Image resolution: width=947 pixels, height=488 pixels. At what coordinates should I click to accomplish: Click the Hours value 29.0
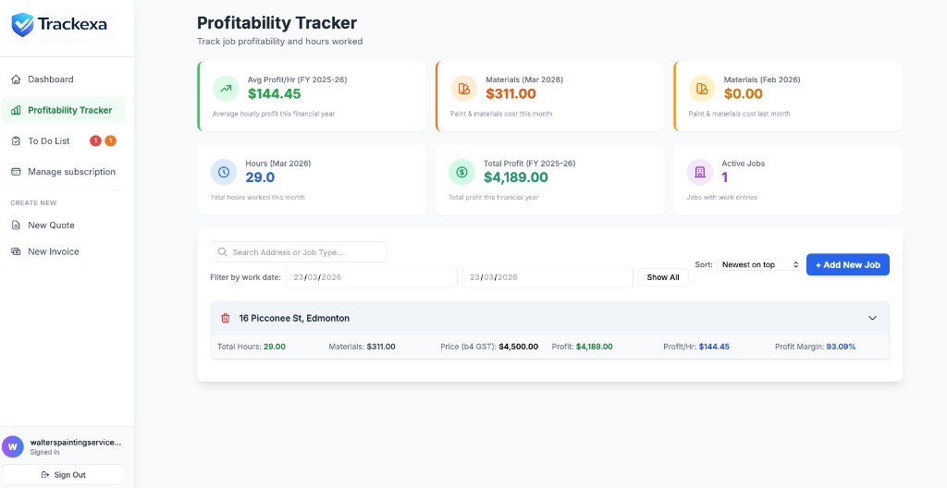coord(260,177)
